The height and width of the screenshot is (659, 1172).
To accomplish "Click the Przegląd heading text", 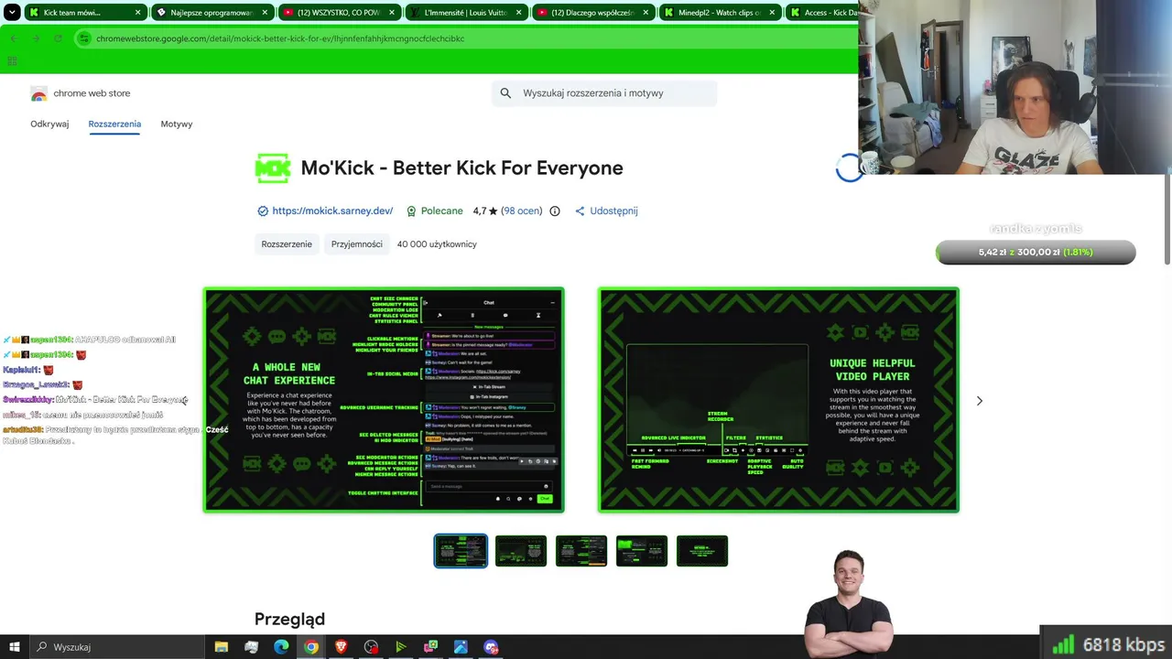I will pos(289,620).
